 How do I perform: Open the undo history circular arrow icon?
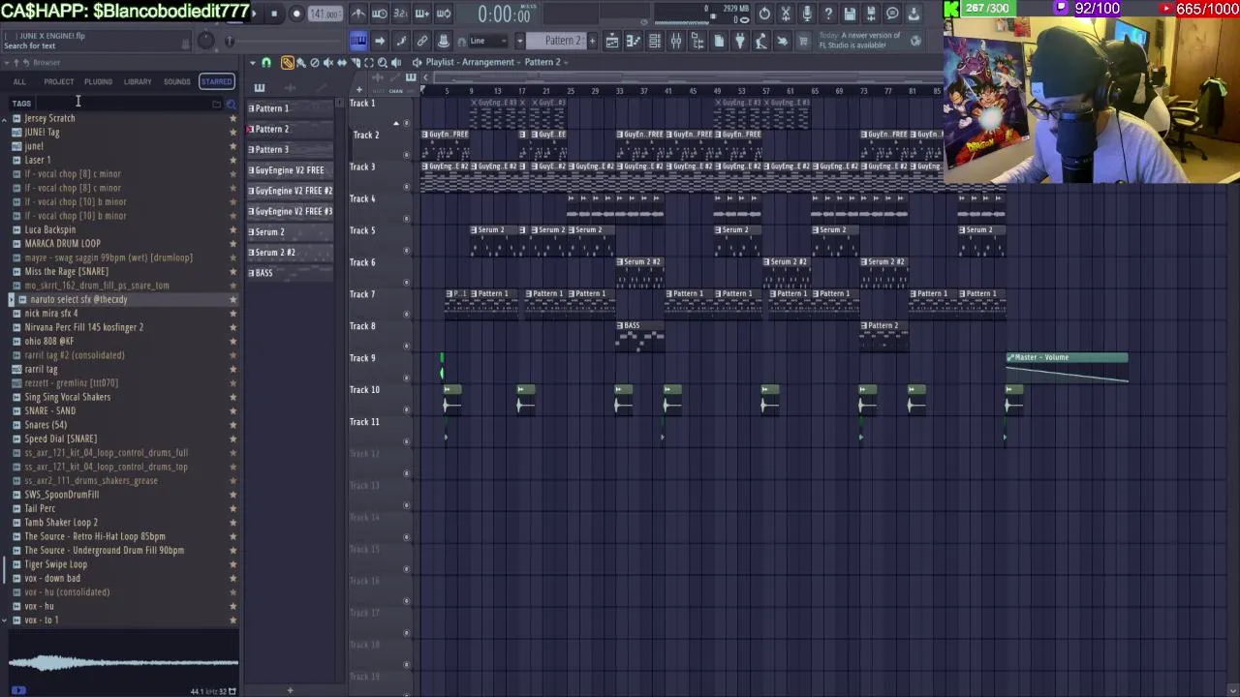coord(764,14)
